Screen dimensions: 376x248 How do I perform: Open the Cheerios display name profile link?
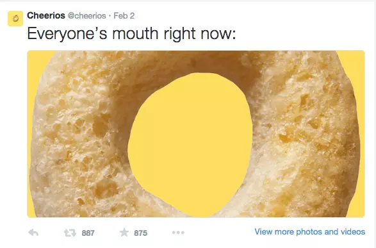(x=46, y=15)
